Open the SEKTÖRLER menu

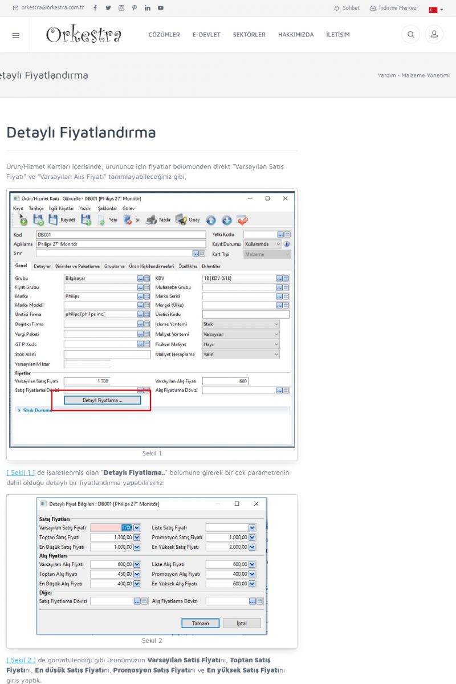(249, 35)
